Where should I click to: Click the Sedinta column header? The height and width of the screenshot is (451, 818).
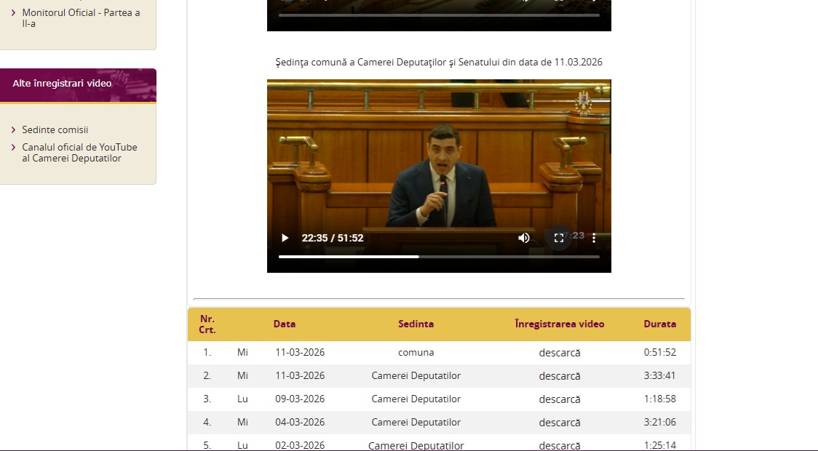pyautogui.click(x=416, y=324)
